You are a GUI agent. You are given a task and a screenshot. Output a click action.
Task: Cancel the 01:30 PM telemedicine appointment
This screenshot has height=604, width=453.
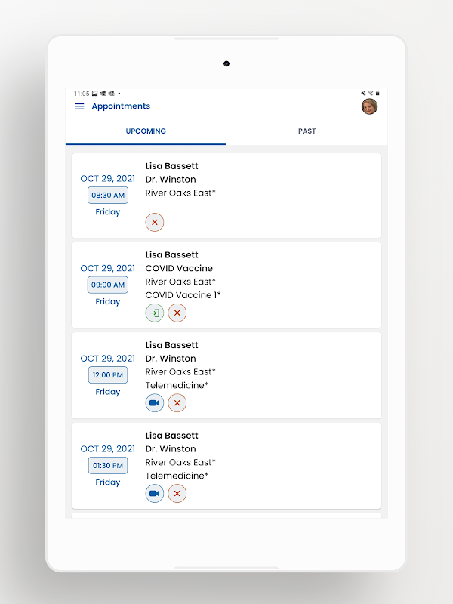177,494
